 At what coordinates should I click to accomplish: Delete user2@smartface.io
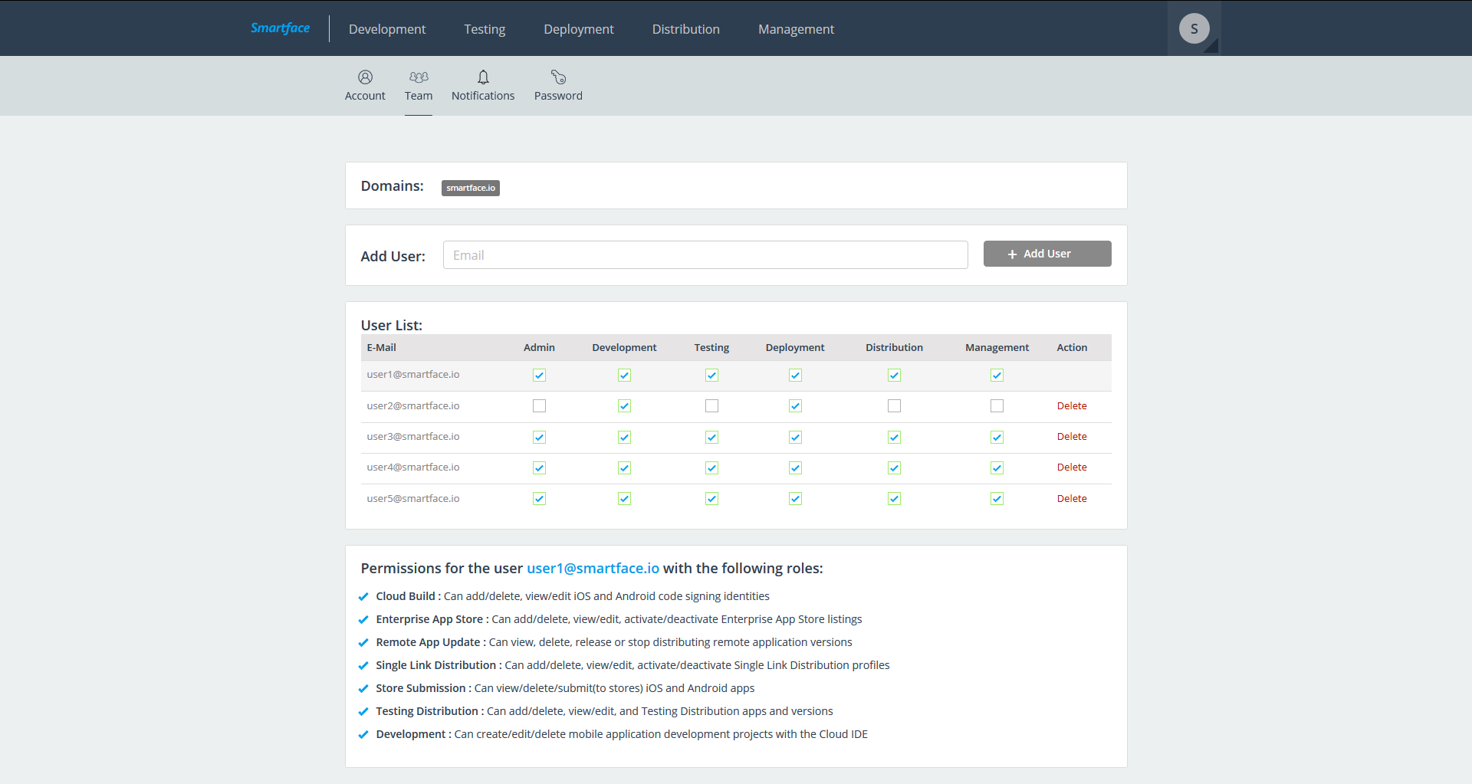tap(1072, 406)
